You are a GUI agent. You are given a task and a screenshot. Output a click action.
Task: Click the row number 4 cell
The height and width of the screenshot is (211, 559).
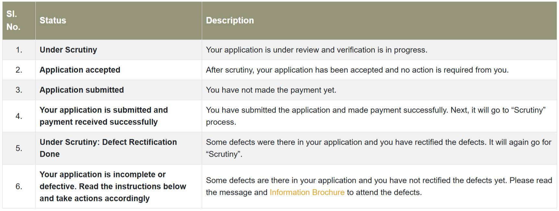coord(19,116)
